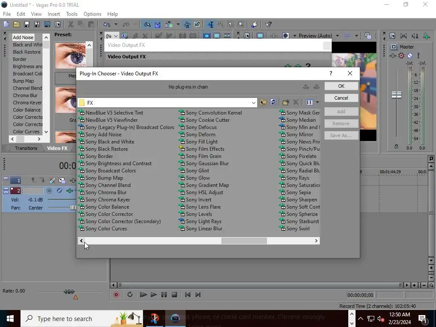This screenshot has height=327, width=436.
Task: Click the Downmix Output icon in mixer
Action: coord(404,36)
